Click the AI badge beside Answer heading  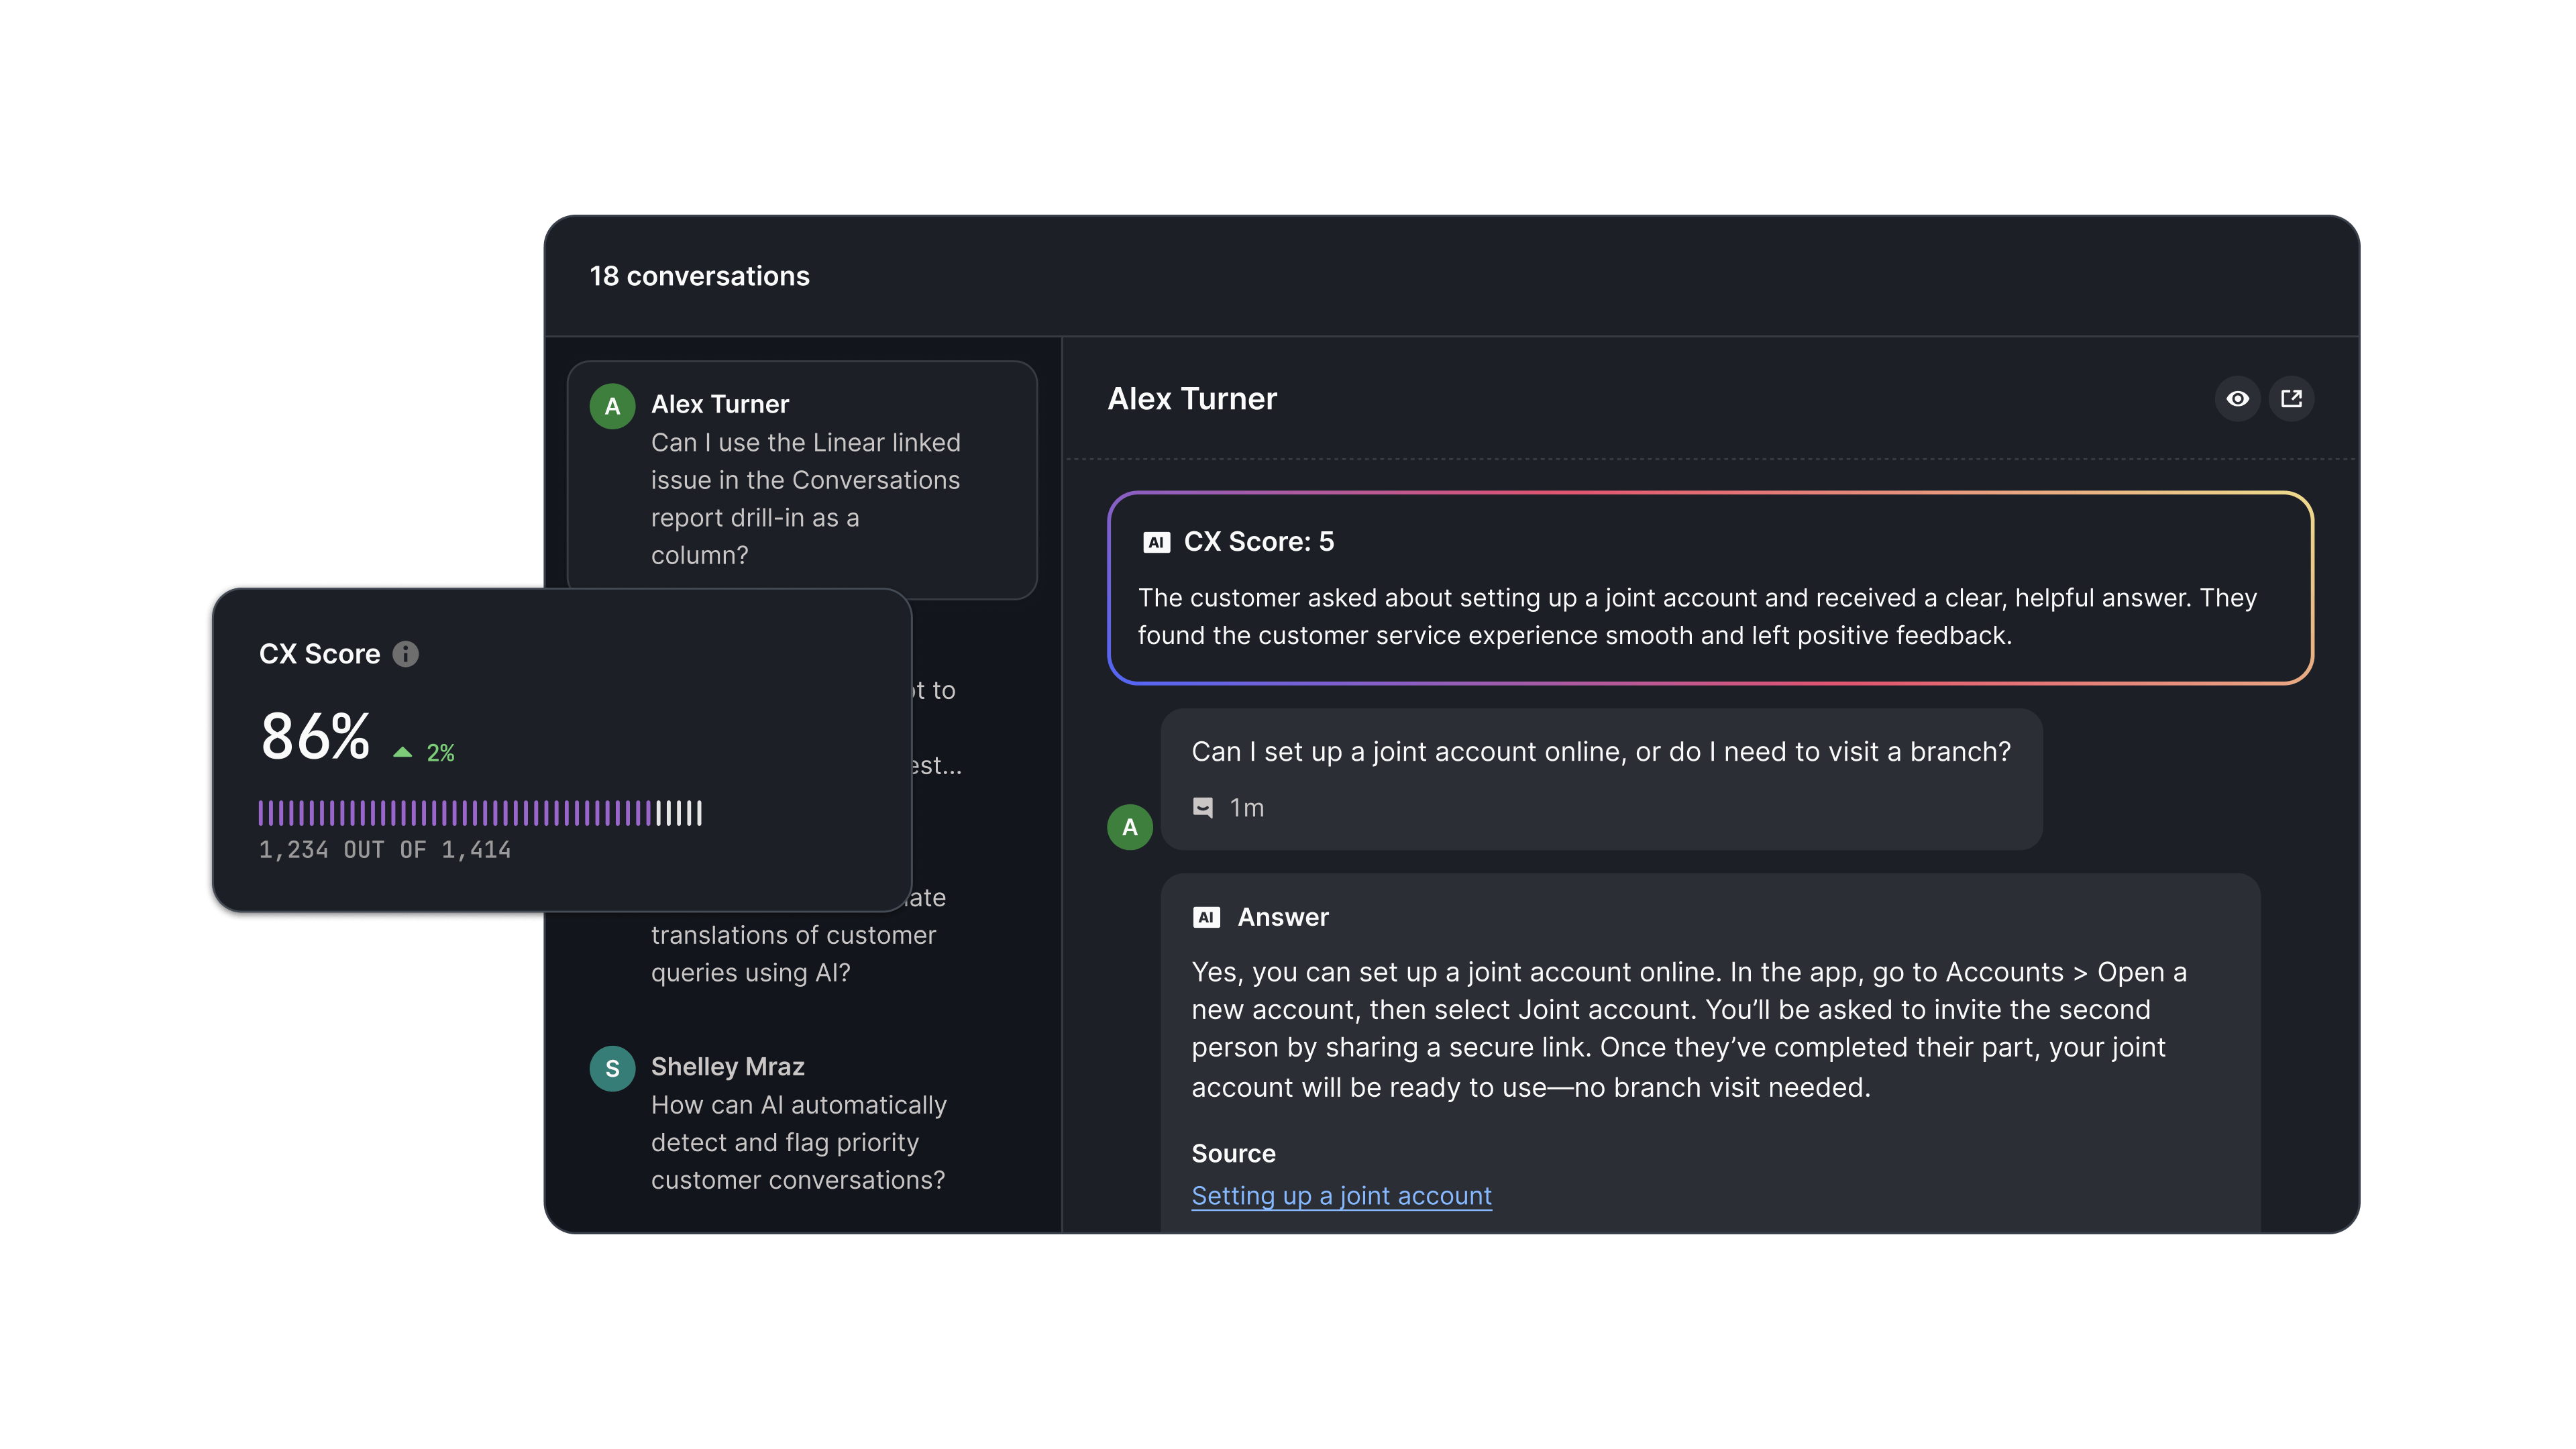click(1206, 917)
